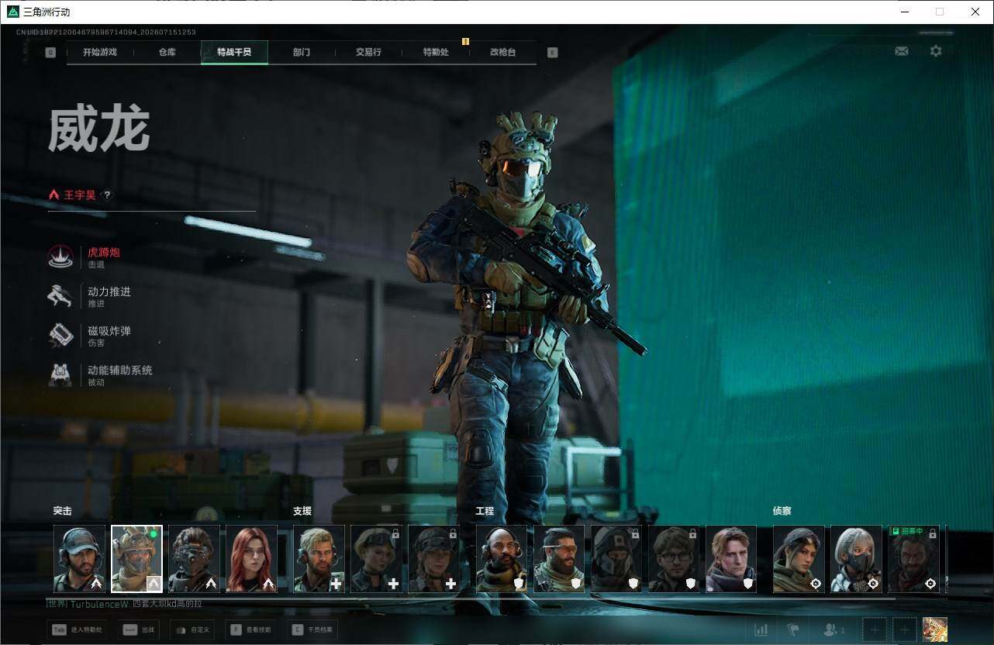Open the settings gear icon
994x645 pixels.
point(936,51)
